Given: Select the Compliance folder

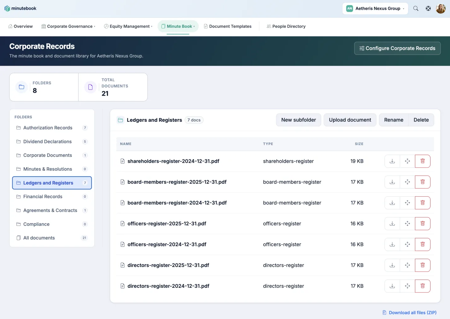Looking at the screenshot, I should [x=52, y=224].
